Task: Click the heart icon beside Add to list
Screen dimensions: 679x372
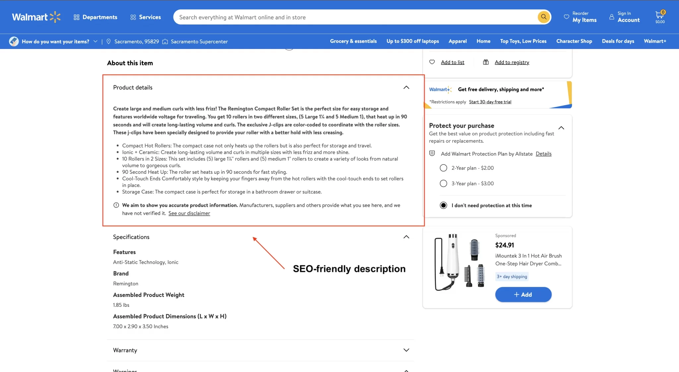Action: [x=432, y=62]
